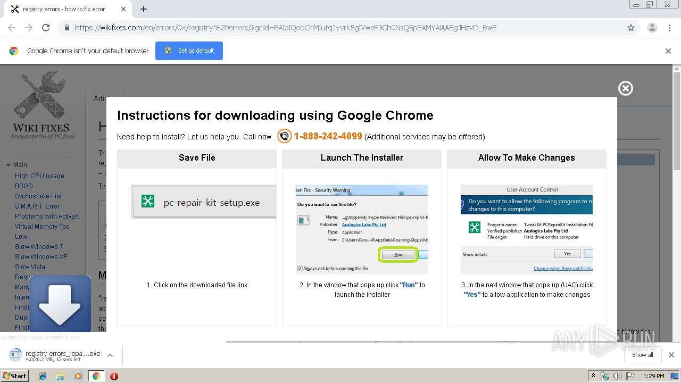This screenshot has width=681, height=383.
Task: Click the pc-repair-kit-setup.exe file image
Action: (x=203, y=202)
